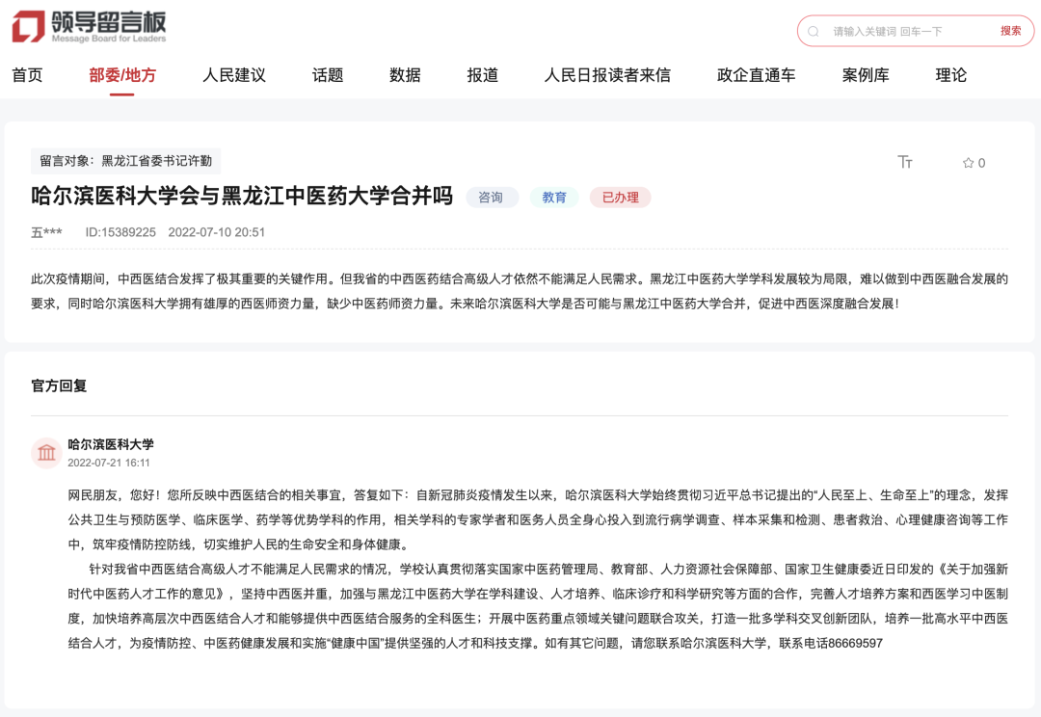Open the 部委/地方 navigation tab
Image resolution: width=1041 pixels, height=717 pixels.
tap(122, 75)
